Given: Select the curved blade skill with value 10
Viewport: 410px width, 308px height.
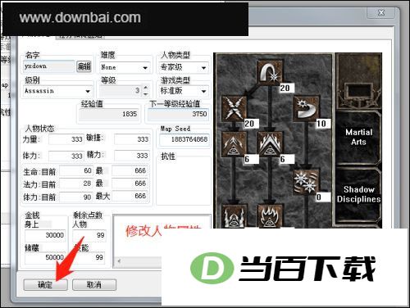Looking at the screenshot, I should coord(306,108).
